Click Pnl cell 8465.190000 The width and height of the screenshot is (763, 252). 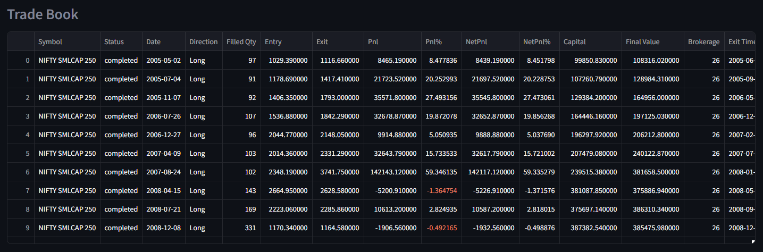[392, 61]
